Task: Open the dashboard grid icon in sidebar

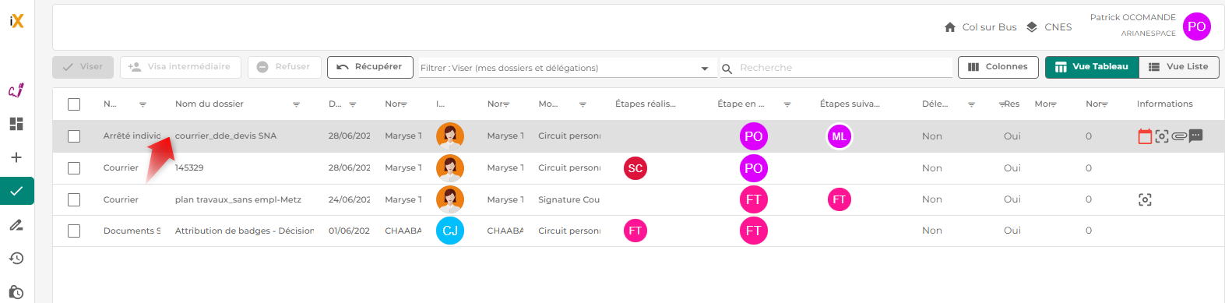Action: tap(16, 124)
